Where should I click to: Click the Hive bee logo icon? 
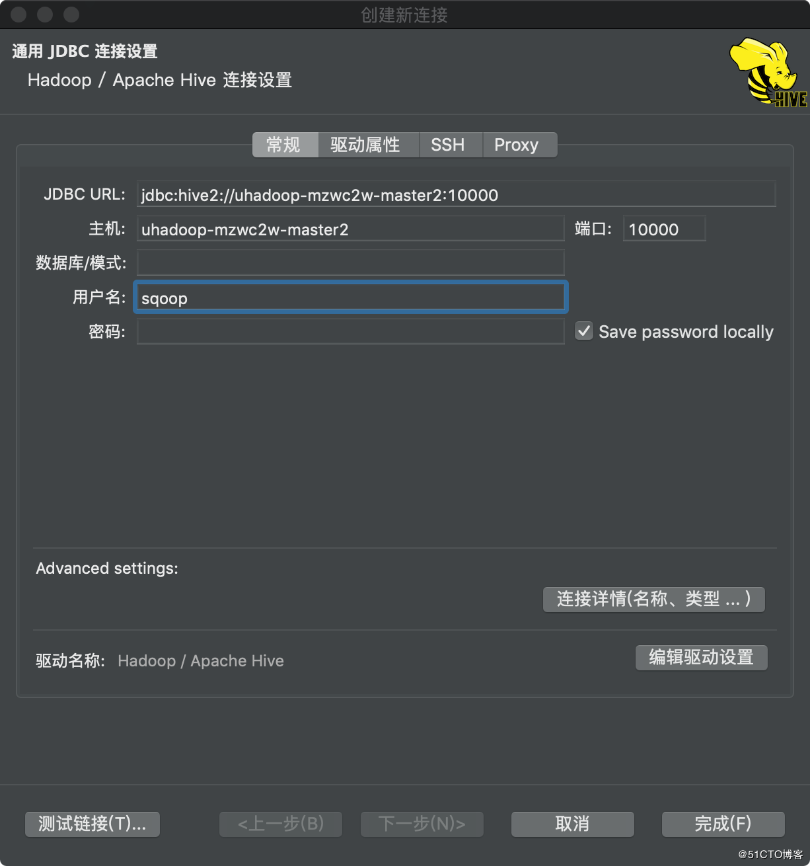[x=768, y=71]
